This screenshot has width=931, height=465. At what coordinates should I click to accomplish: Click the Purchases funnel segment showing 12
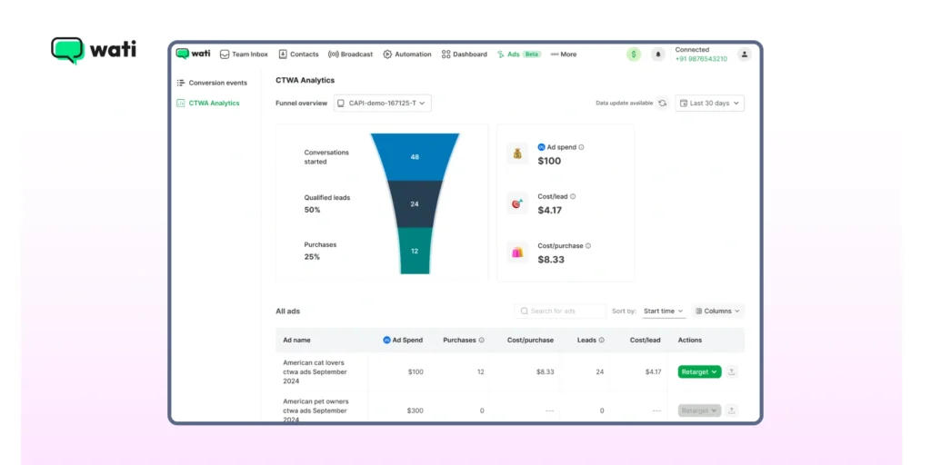(x=415, y=251)
